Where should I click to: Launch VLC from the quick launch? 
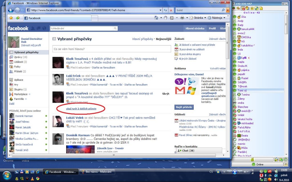click(32, 179)
